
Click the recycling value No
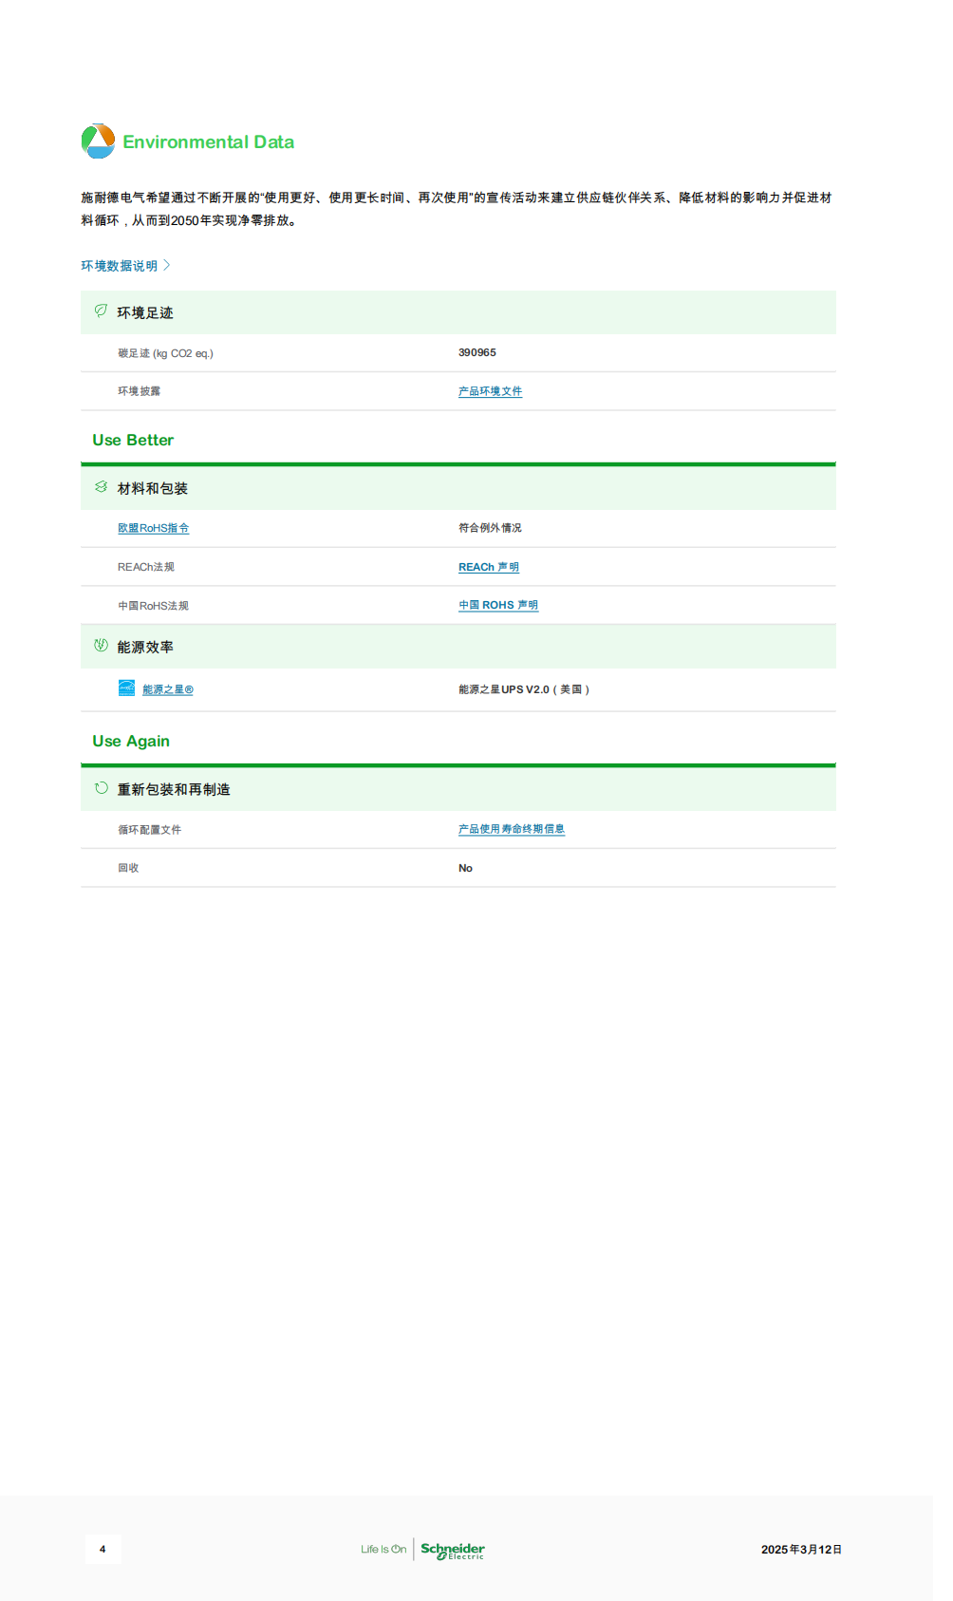pyautogui.click(x=465, y=868)
